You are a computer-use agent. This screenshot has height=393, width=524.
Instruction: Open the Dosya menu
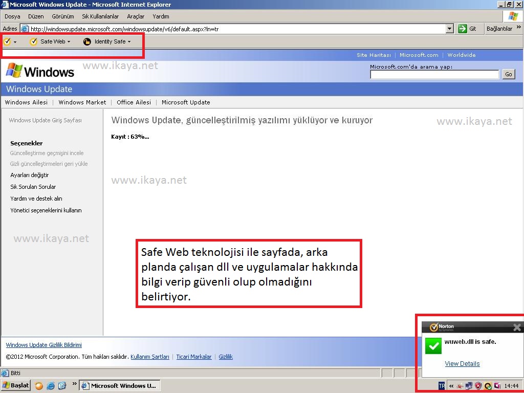click(12, 16)
